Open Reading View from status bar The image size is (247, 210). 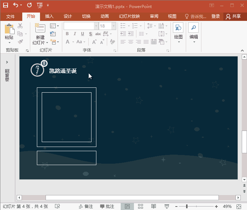154,207
